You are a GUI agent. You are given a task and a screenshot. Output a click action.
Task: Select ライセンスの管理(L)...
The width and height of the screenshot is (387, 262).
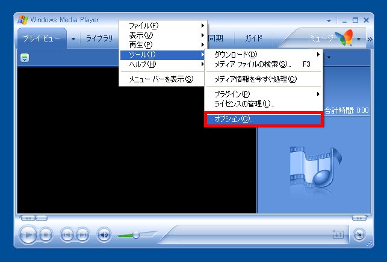pyautogui.click(x=264, y=104)
